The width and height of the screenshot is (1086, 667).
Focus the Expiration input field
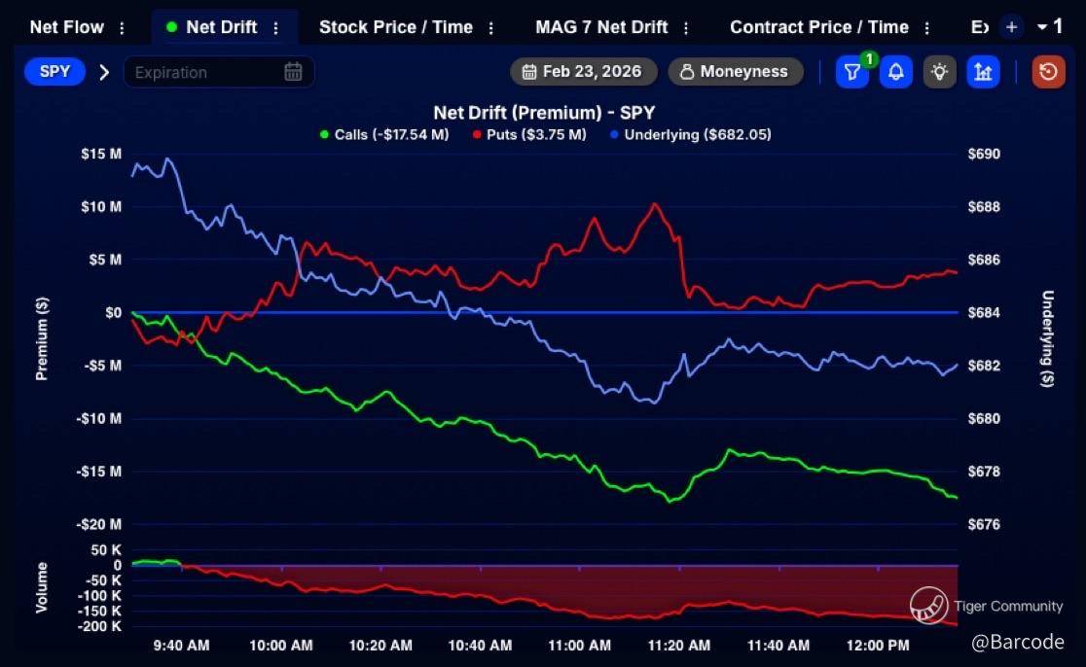point(218,72)
